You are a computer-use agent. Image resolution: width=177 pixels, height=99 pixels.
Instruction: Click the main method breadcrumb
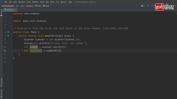pos(46,6)
